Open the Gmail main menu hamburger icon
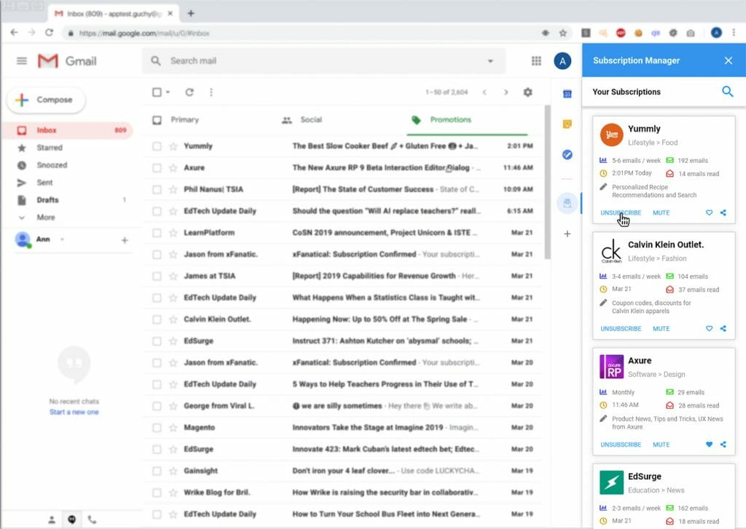This screenshot has width=746, height=529. point(21,61)
